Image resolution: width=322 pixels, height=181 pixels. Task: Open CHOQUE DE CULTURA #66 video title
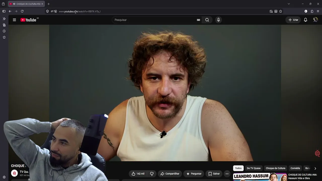tap(302, 176)
